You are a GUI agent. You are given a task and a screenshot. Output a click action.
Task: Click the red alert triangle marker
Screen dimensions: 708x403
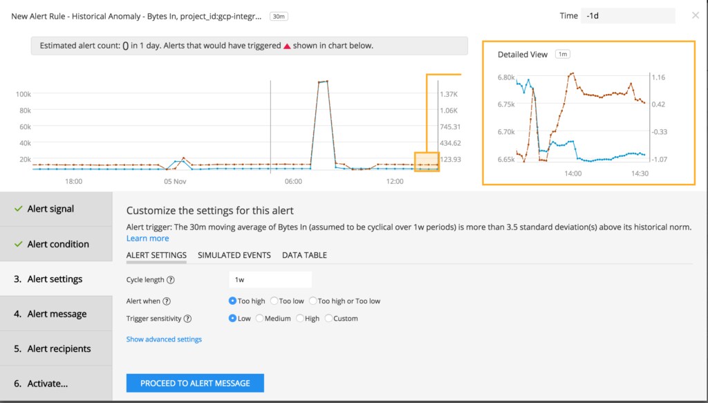coord(287,46)
